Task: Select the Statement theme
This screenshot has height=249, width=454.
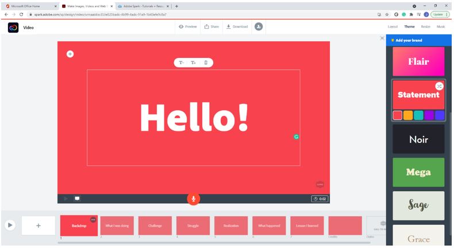Action: (x=418, y=95)
